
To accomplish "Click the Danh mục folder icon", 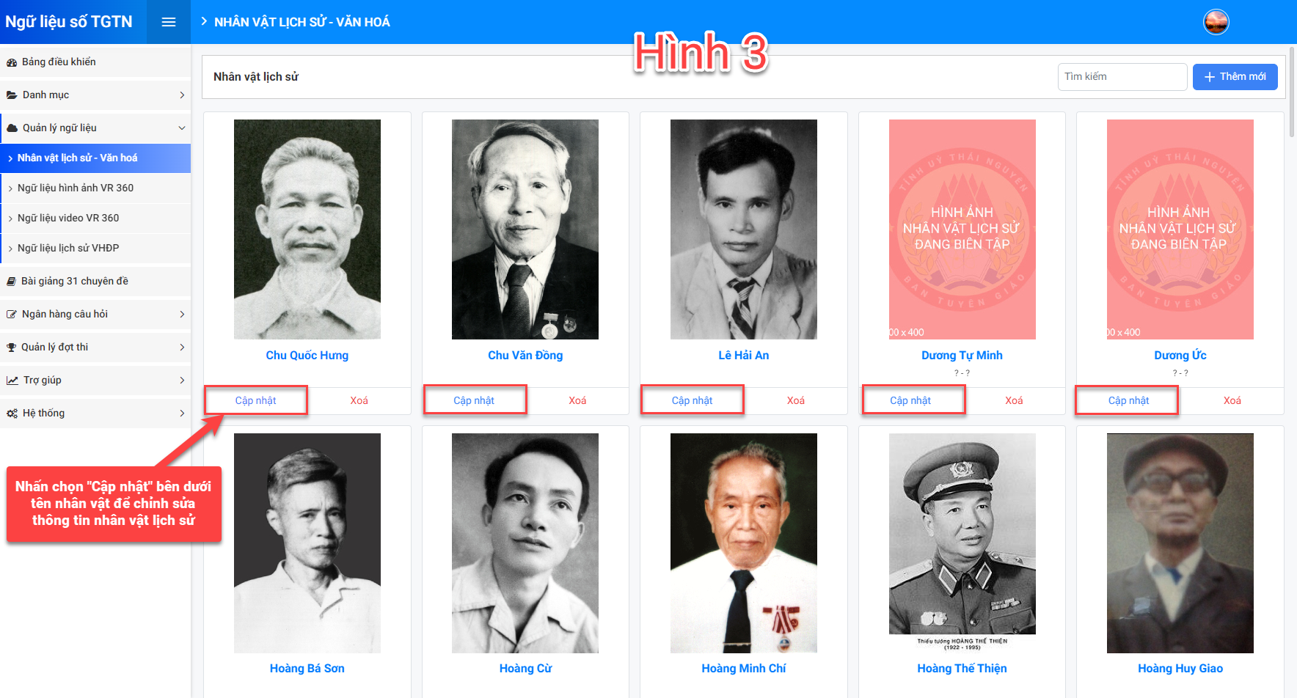I will [x=12, y=95].
